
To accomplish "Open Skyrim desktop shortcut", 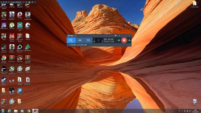I will tap(28, 26).
